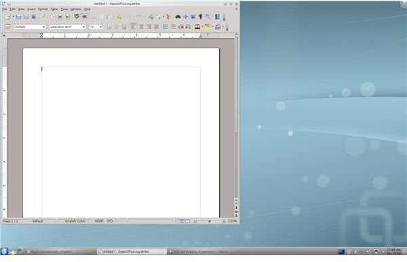Toggle STD selection mode in status bar
The height and width of the screenshot is (262, 407).
(110, 221)
